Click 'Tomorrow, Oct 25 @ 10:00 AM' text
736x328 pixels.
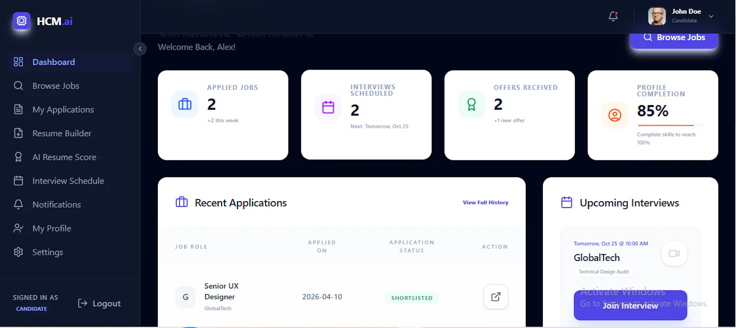coord(610,243)
